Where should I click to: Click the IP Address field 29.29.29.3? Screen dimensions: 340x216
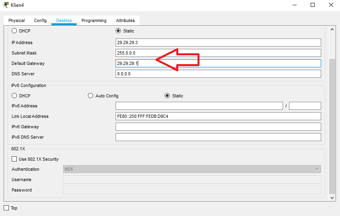click(218, 42)
